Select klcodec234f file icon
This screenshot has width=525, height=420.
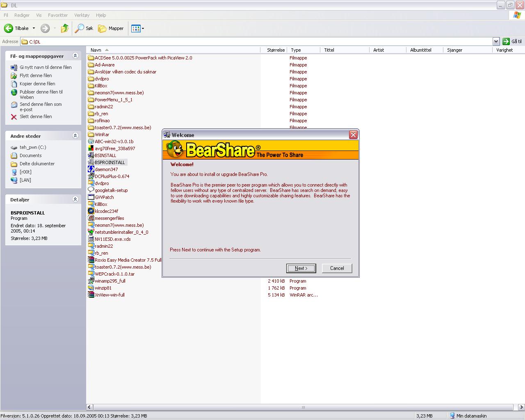(91, 211)
